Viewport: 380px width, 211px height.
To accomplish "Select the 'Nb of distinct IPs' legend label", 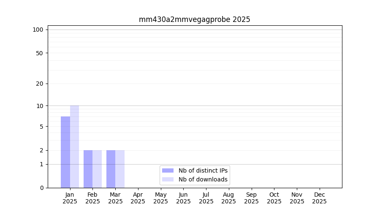I will (x=203, y=170).
